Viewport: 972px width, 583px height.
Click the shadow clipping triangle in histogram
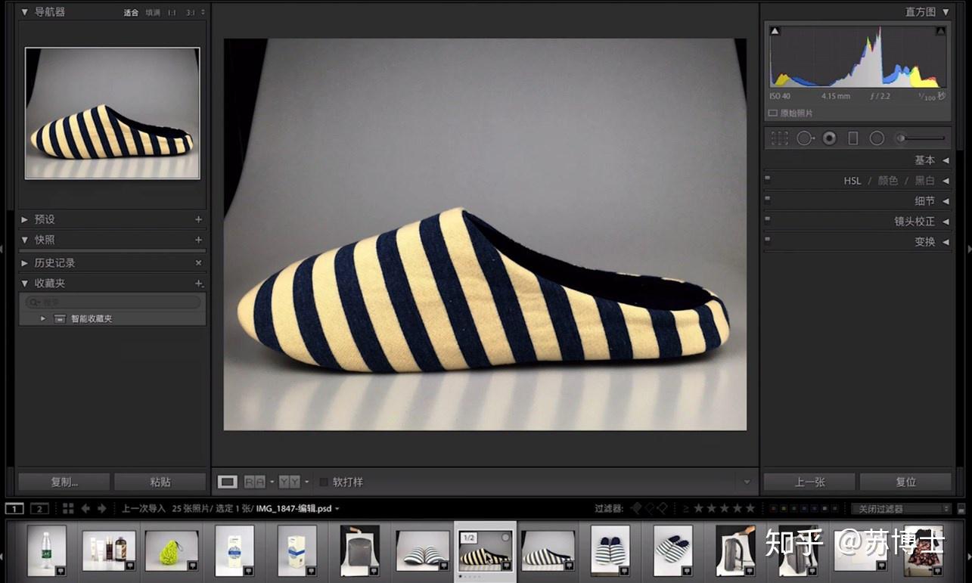click(775, 31)
